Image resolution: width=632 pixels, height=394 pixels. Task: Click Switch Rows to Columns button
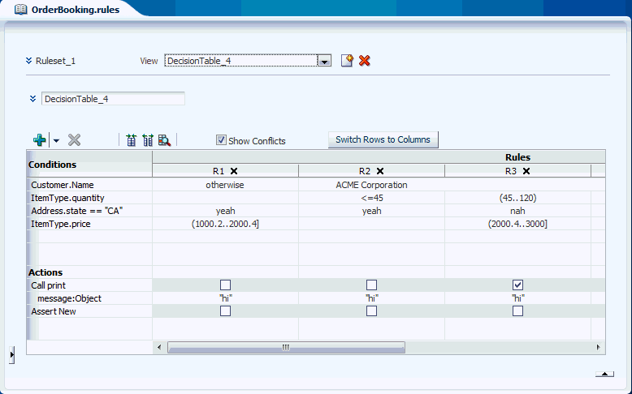(383, 139)
